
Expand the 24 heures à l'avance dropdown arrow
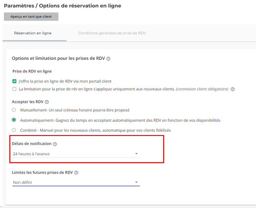[136, 154]
